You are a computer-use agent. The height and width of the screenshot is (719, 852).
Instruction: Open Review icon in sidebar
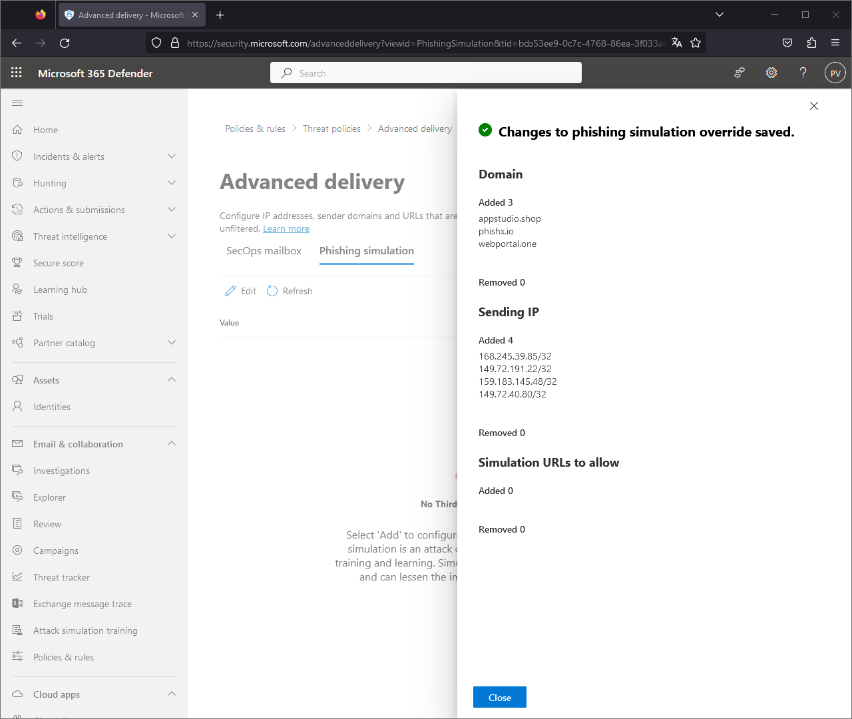[x=17, y=523]
